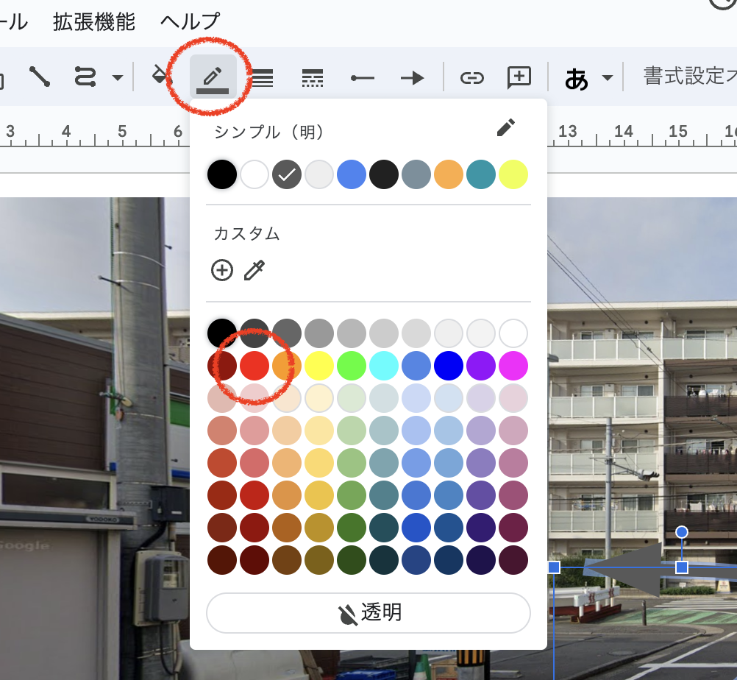Add a custom color with plus icon
737x680 pixels.
click(221, 270)
